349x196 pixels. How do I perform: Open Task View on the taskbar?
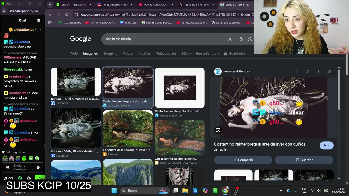[x=175, y=191]
